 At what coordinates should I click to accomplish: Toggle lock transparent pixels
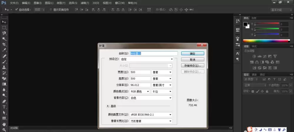(253, 91)
